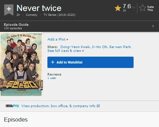Viewport: 159px width, 127px height.
Task: Open Ji-Ho Oh's profile link
Action: tap(99, 47)
